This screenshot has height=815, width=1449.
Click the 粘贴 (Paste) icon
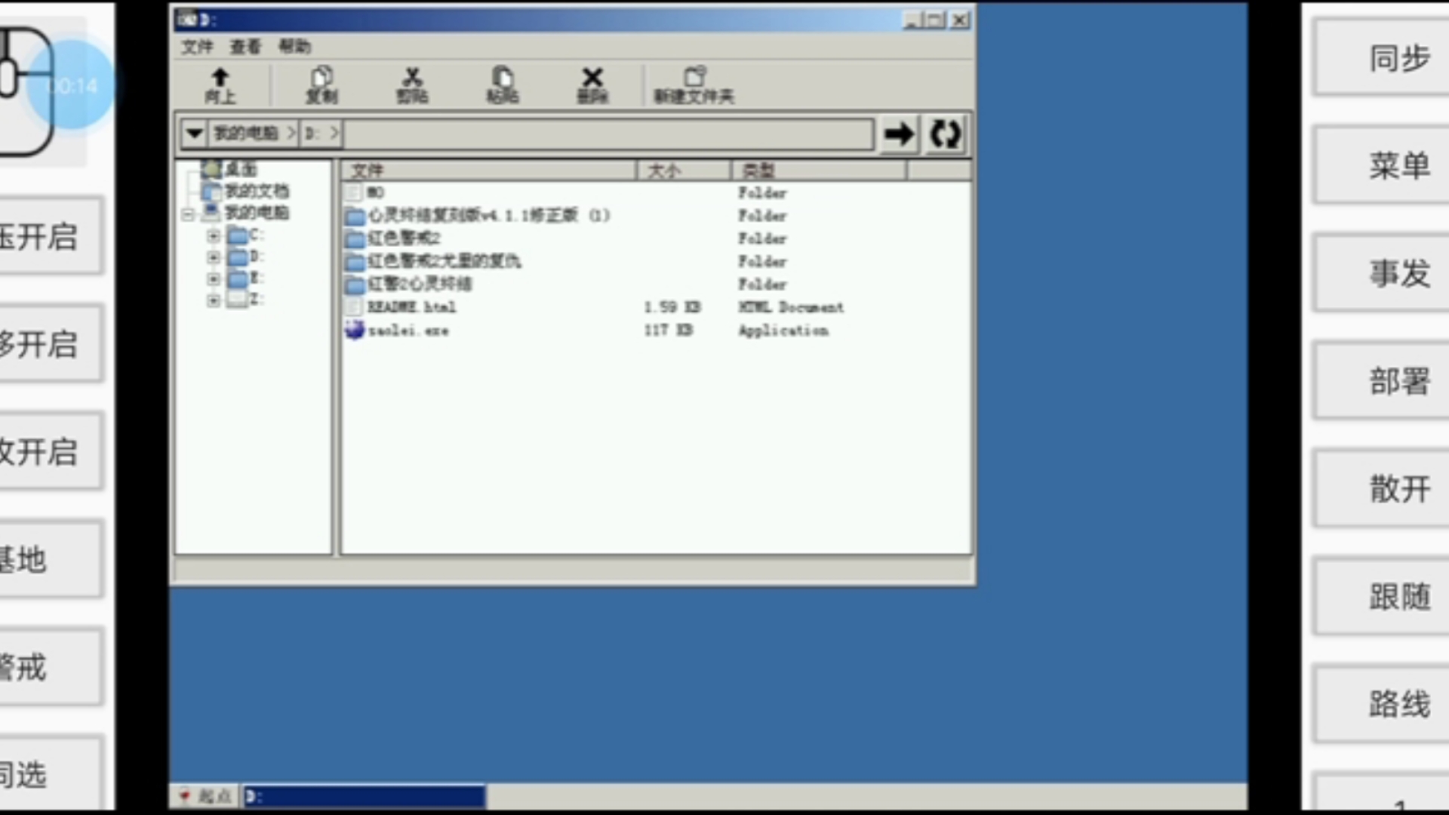click(503, 85)
